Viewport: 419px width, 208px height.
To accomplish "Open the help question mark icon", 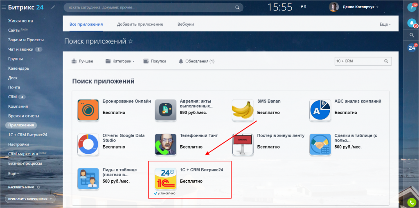I will tap(412, 7).
